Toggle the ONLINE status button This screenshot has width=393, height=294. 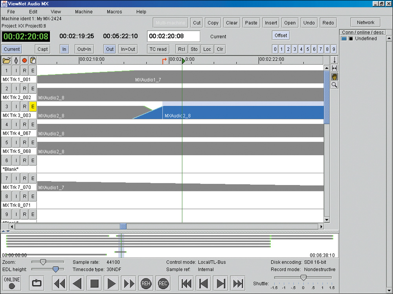click(11, 283)
